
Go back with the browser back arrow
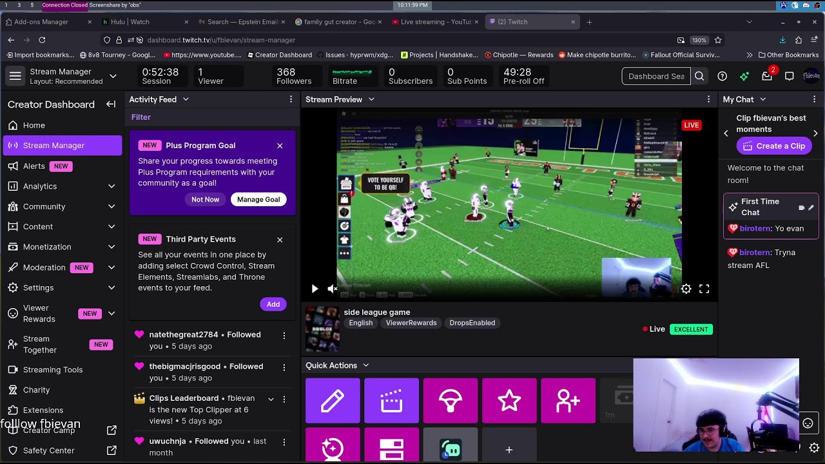coord(11,40)
